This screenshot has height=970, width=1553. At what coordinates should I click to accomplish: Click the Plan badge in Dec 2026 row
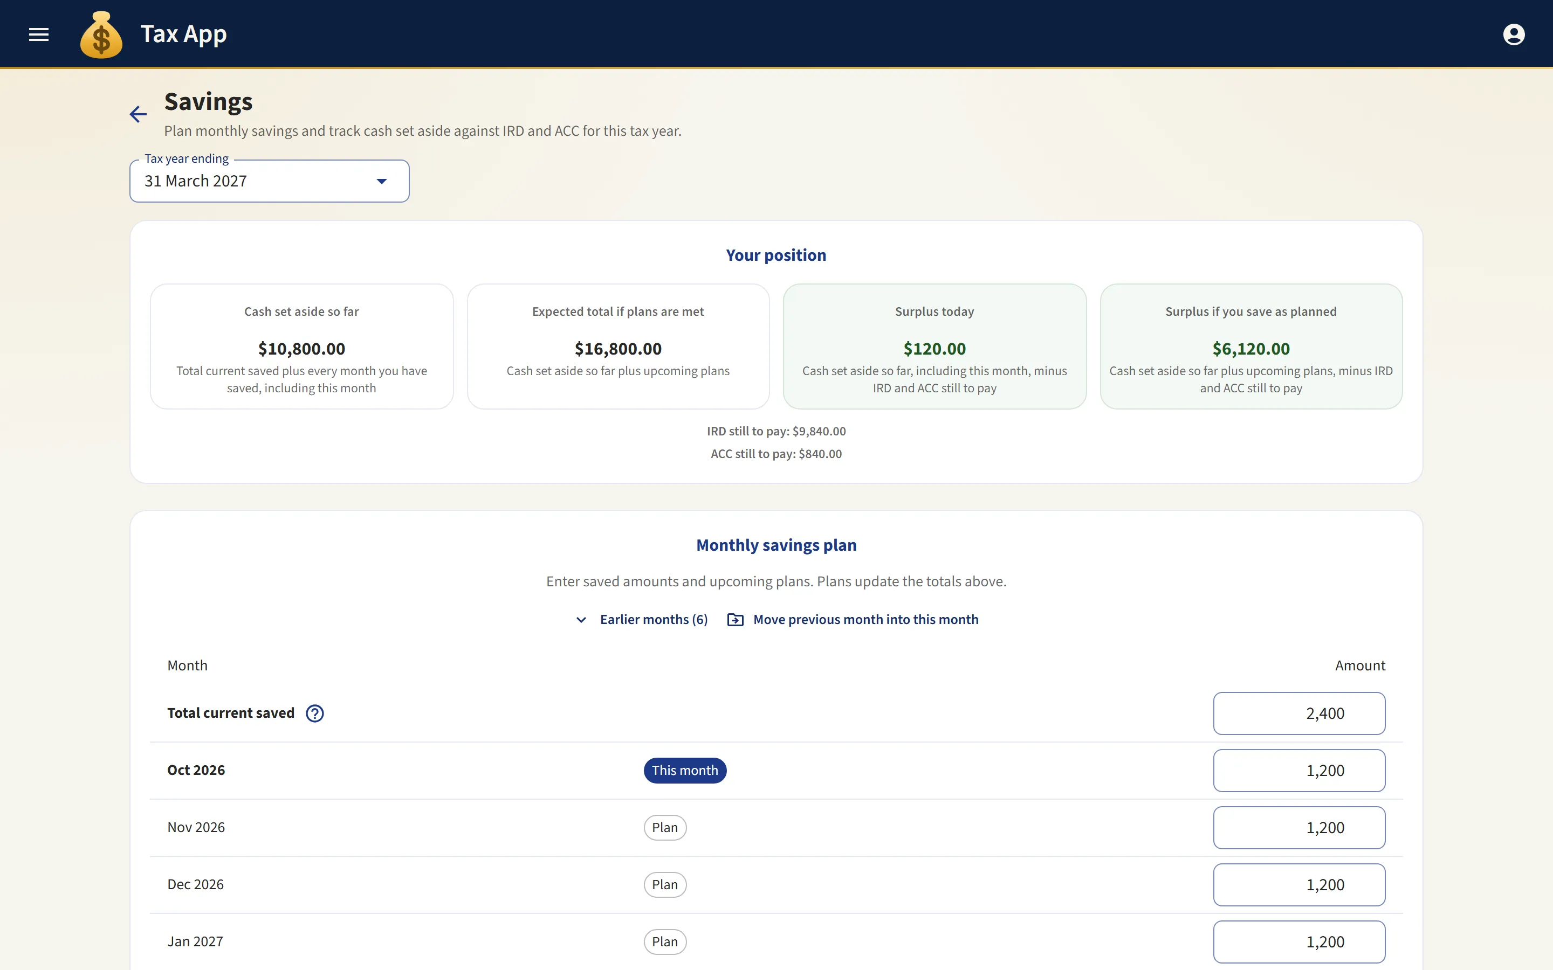(665, 885)
